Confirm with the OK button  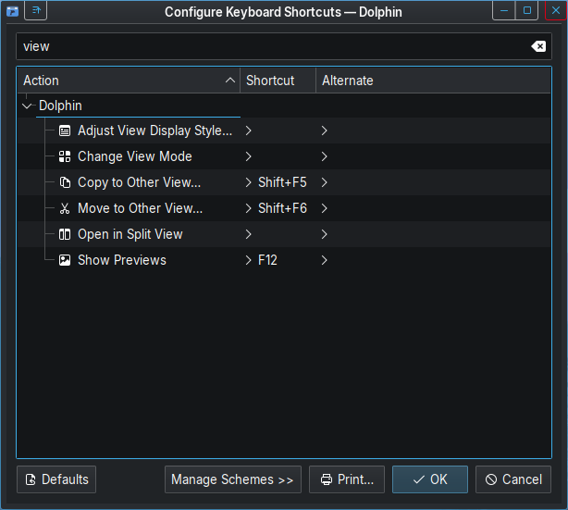pos(430,479)
